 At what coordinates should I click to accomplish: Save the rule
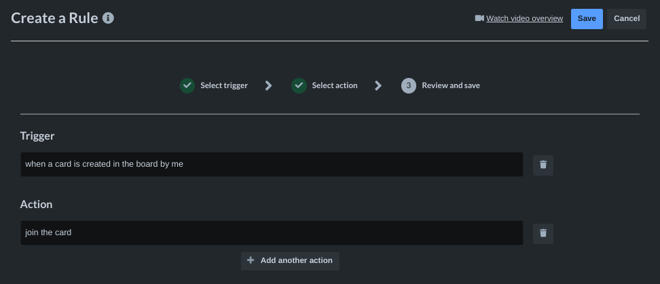click(x=586, y=18)
